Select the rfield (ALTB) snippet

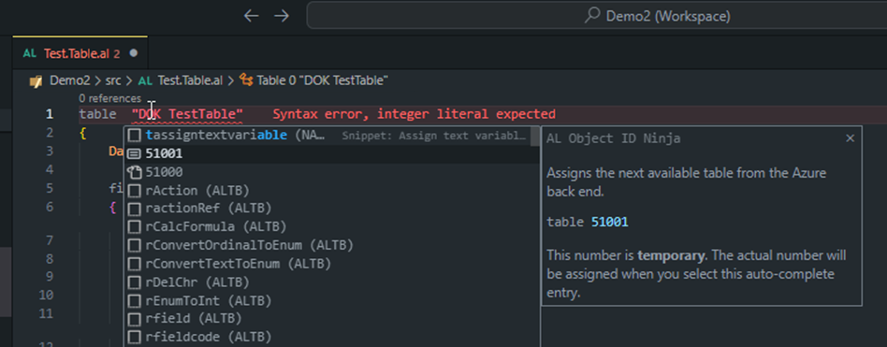tap(331, 318)
